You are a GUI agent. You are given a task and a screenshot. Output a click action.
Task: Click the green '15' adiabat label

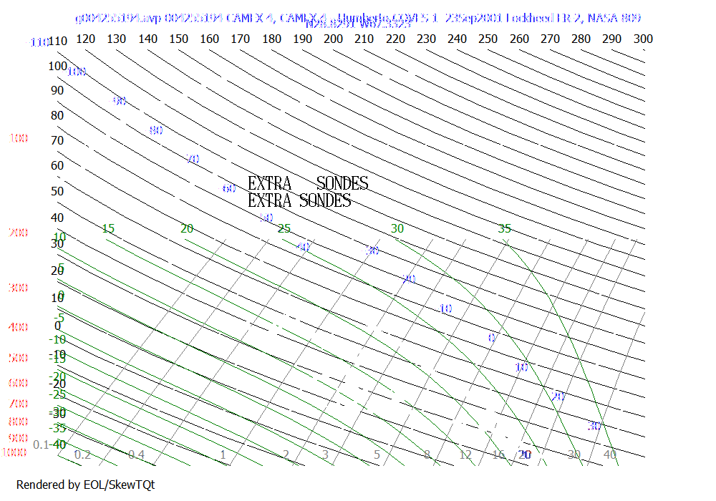click(x=108, y=228)
